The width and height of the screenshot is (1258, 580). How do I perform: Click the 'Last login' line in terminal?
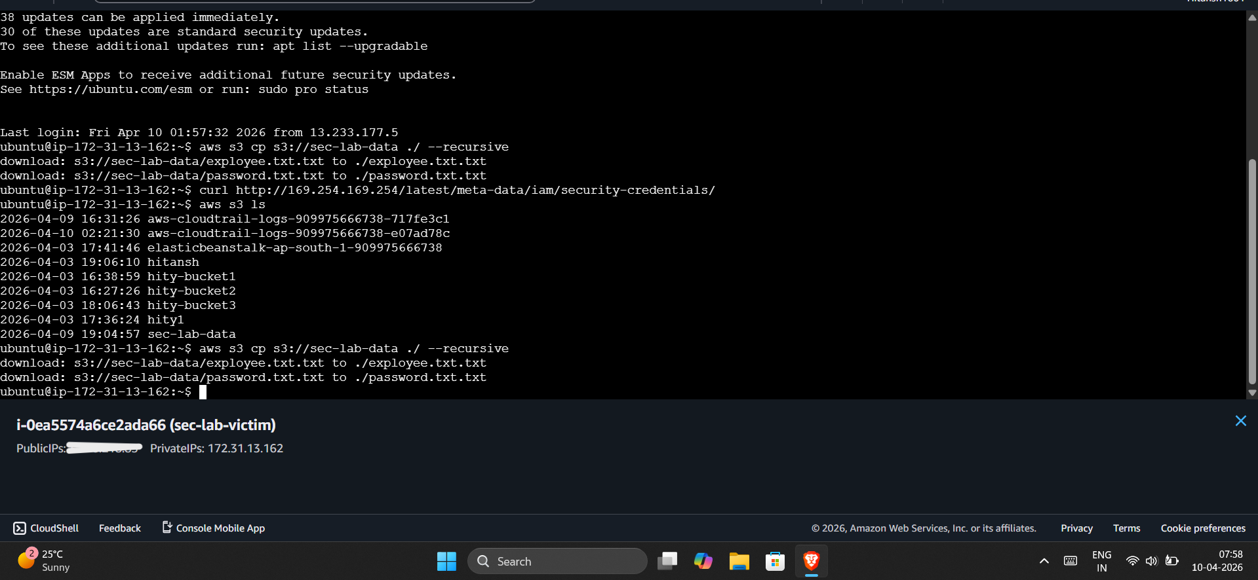pos(199,132)
